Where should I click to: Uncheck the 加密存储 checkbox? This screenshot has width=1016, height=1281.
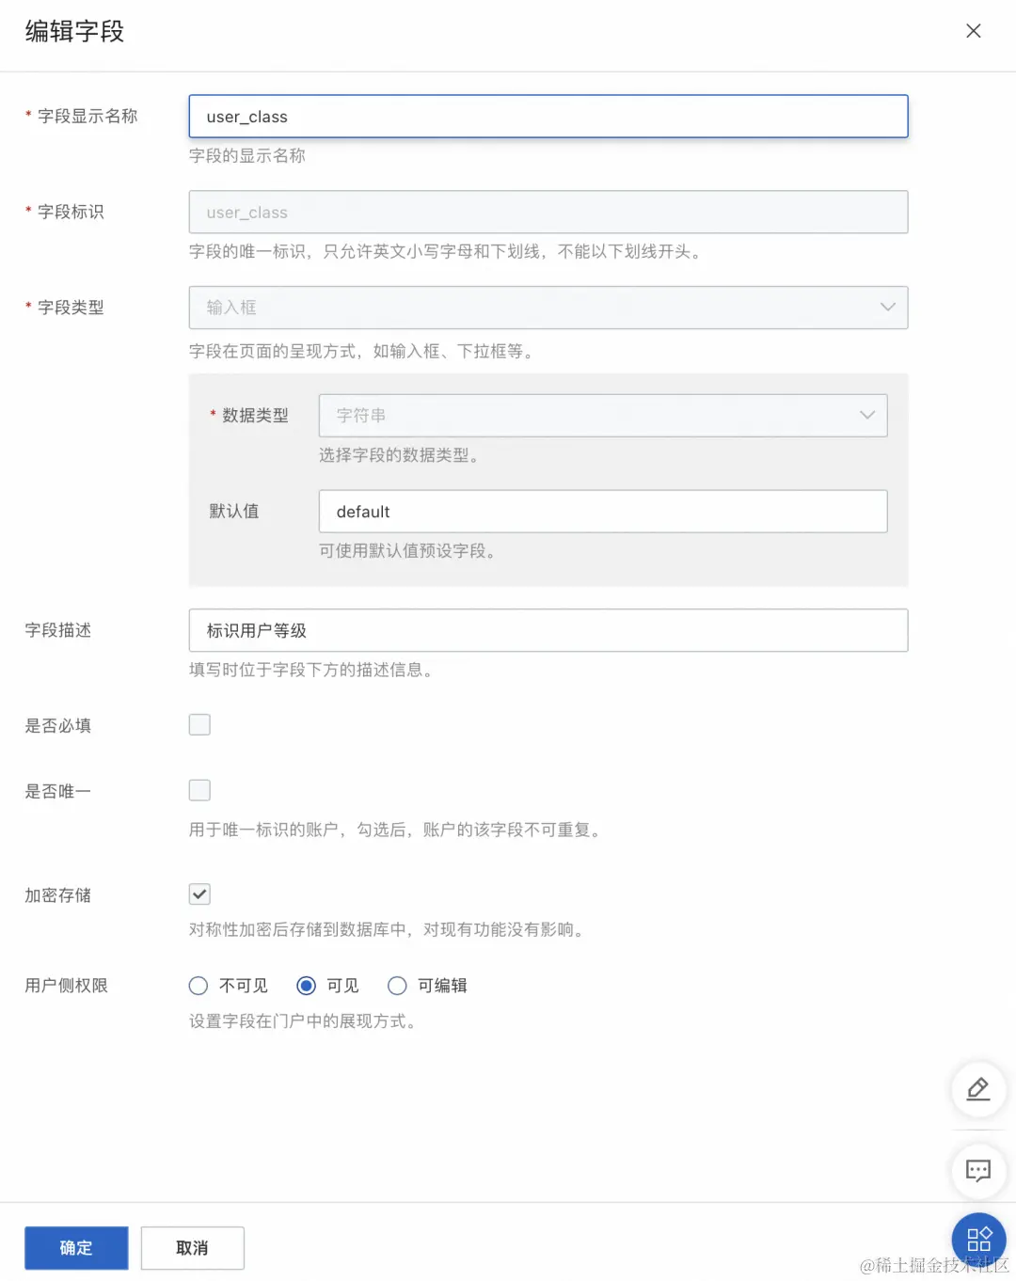point(198,894)
